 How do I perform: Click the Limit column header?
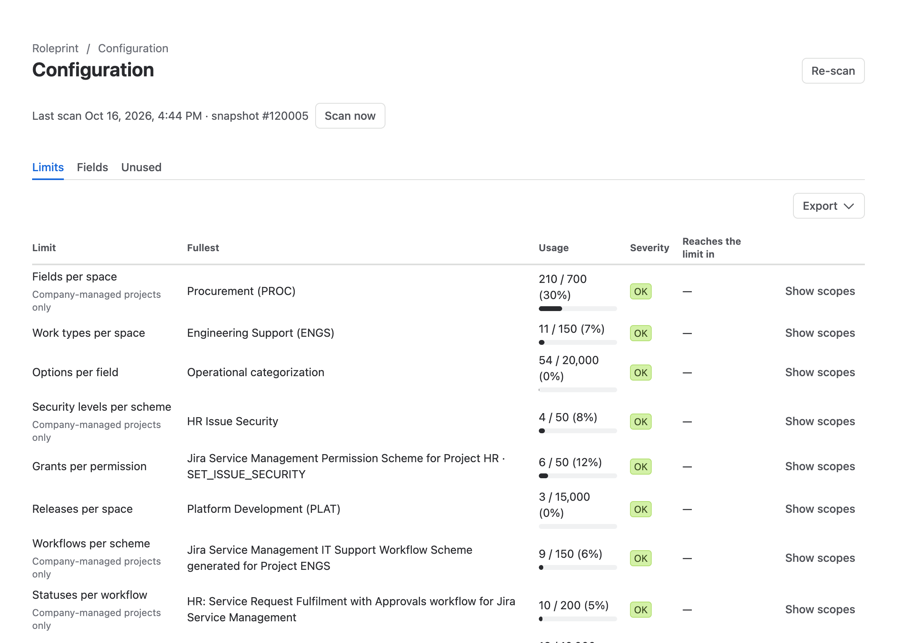click(44, 248)
